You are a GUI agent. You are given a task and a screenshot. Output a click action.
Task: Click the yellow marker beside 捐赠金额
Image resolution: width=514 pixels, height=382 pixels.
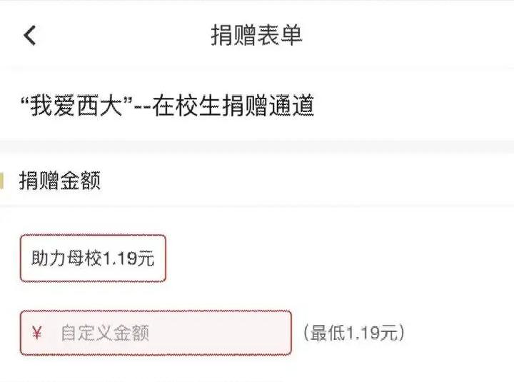tap(2, 181)
